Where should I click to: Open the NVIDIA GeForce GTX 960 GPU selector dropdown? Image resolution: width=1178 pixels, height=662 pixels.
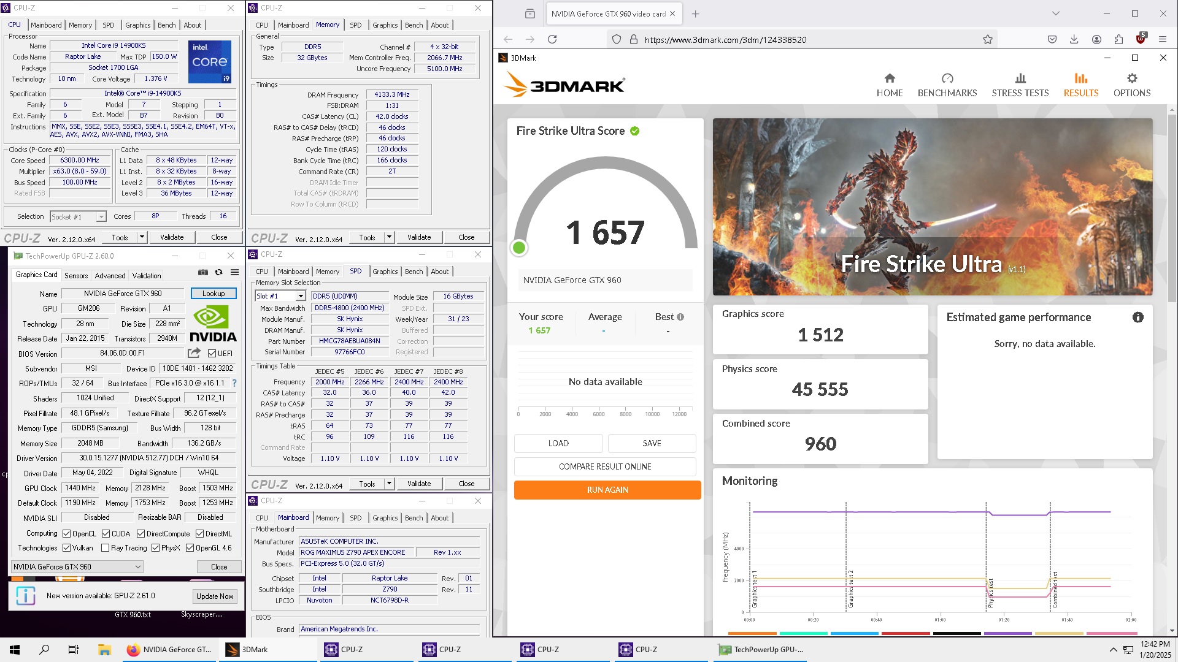pyautogui.click(x=77, y=567)
